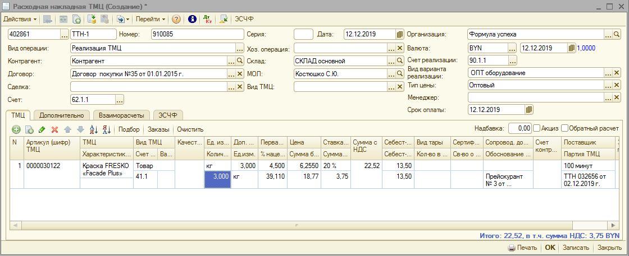Click the Печать button

click(x=522, y=248)
